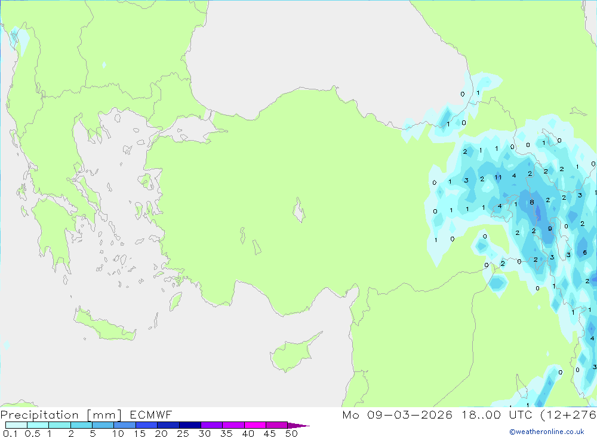Choose the 5–10 mm legend color swatch
This screenshot has width=597, height=437.
click(103, 425)
